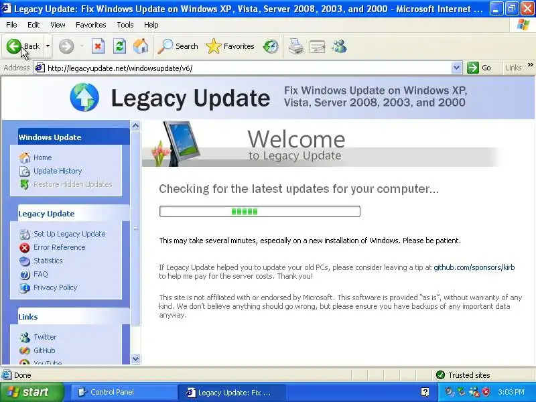
Task: Switch to Control Panel taskbar button
Action: tap(123, 392)
